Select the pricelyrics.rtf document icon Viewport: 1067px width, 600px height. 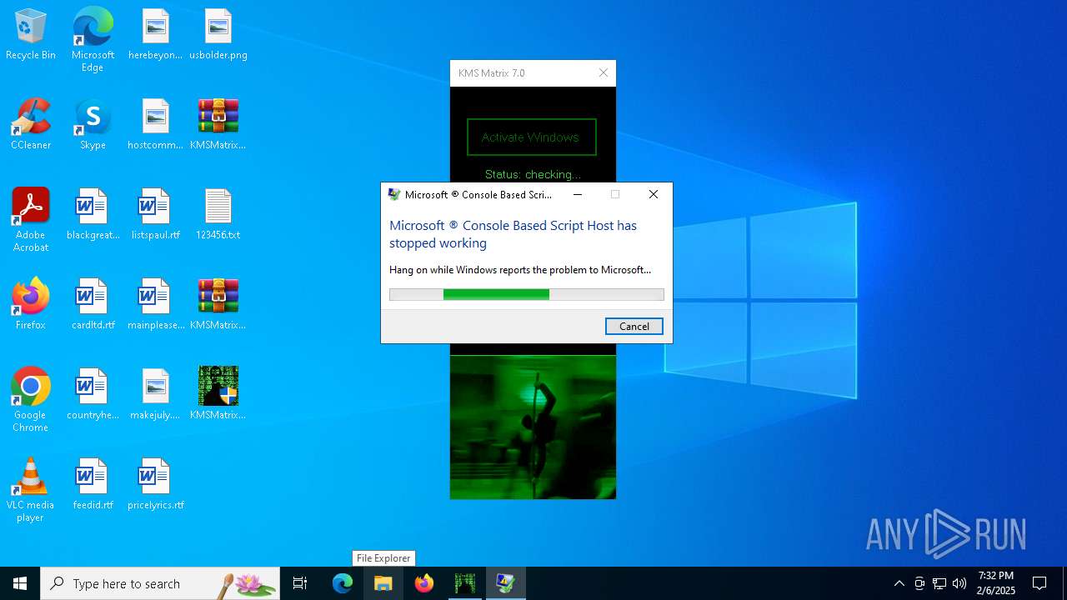pyautogui.click(x=155, y=484)
